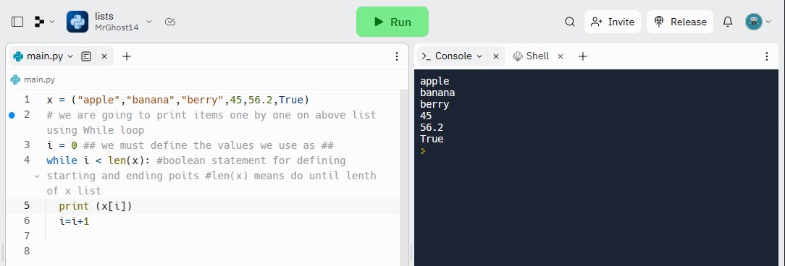Click the main.py breadcrumb
This screenshot has height=266, width=785.
[x=33, y=80]
